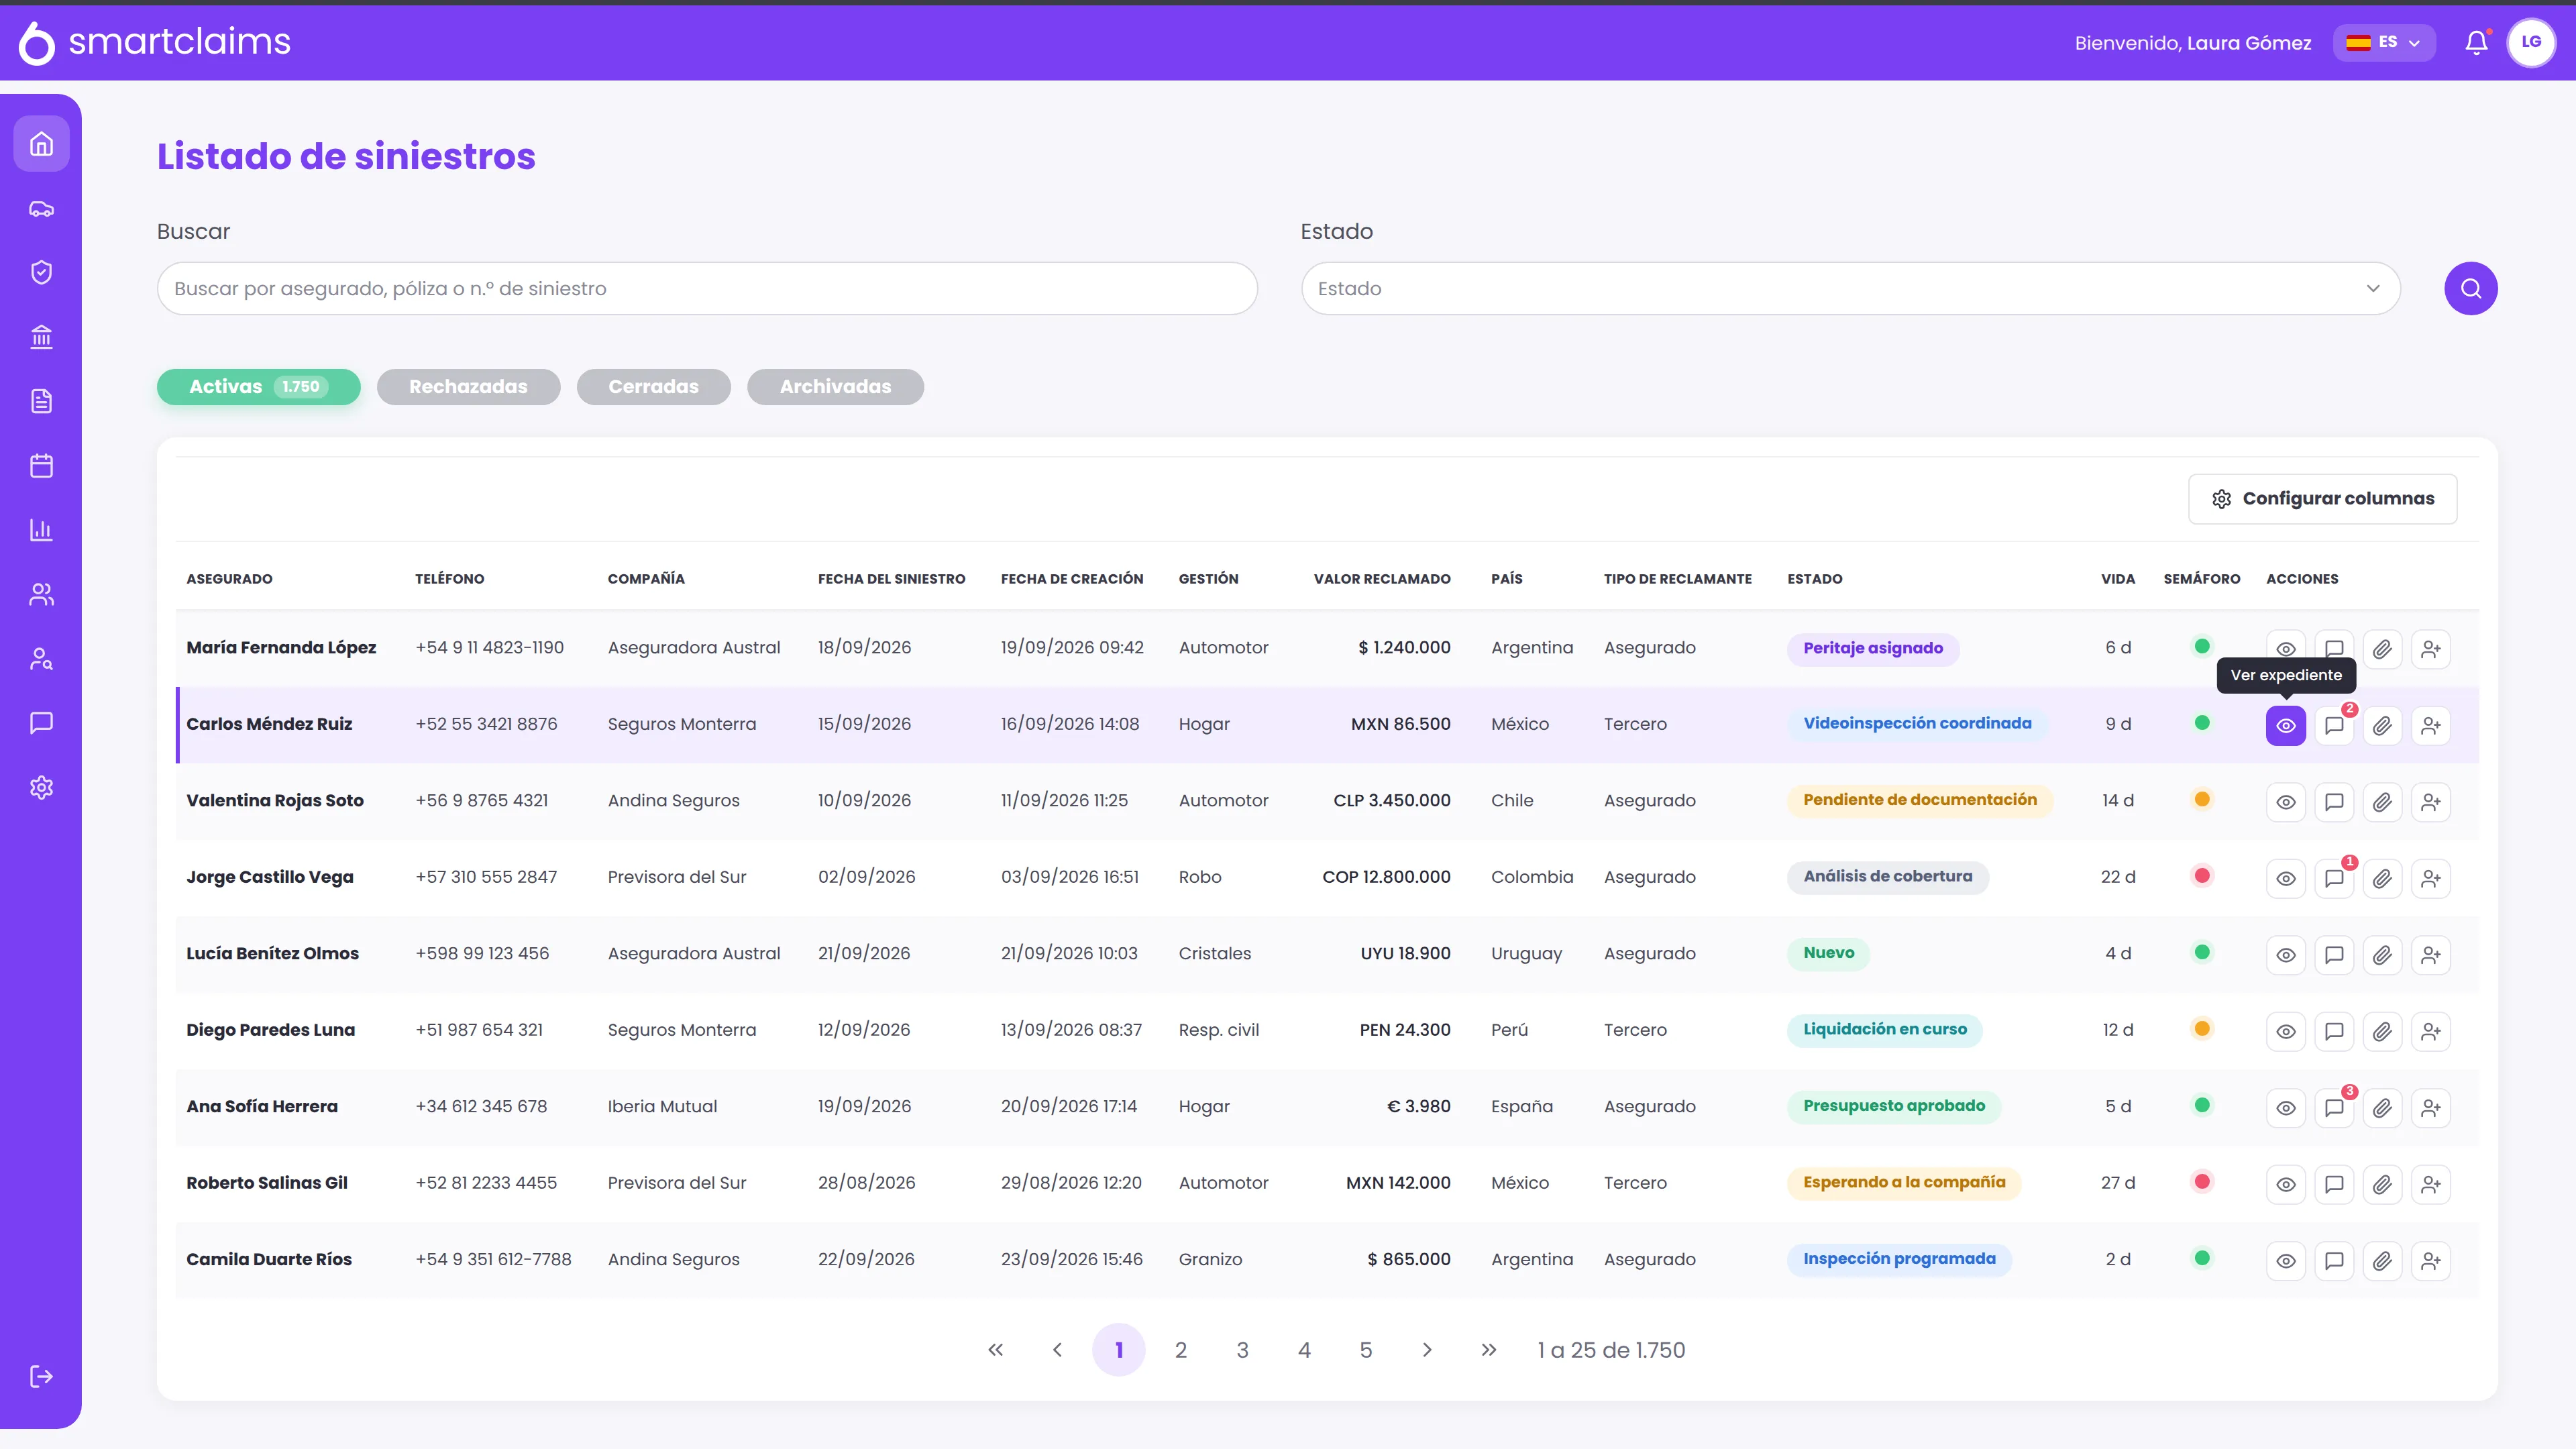Image resolution: width=2576 pixels, height=1449 pixels.
Task: Switch to the Rechazadas tab
Action: [x=468, y=387]
